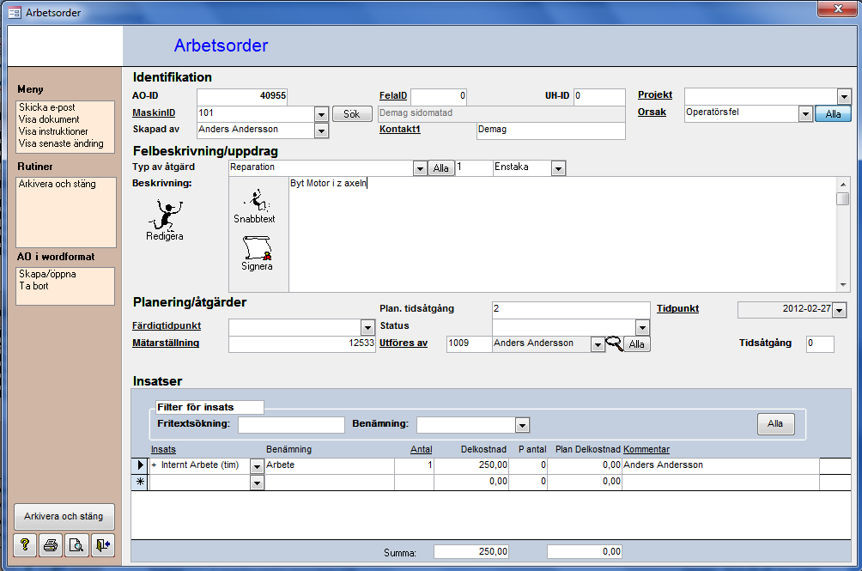862x571 pixels.
Task: Click the Kommentar cell Anders Andersson
Action: 720,465
